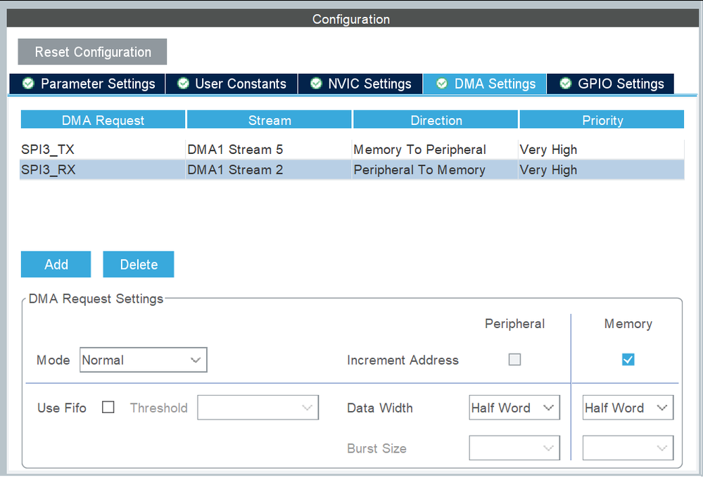This screenshot has height=482, width=703.
Task: Open the Memory Burst Size dropdown
Action: pos(628,448)
